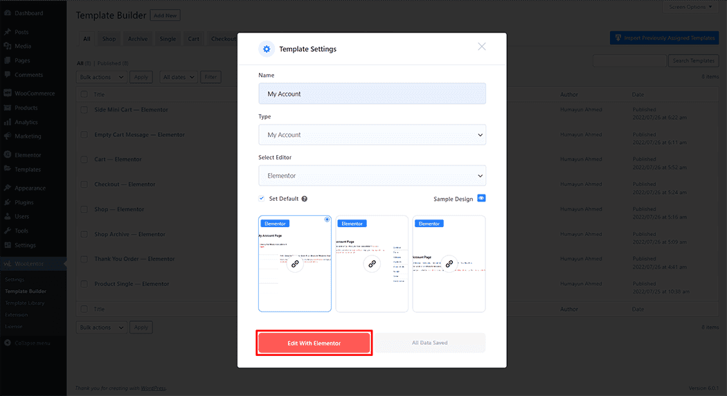Click the Set Default help question icon
The height and width of the screenshot is (396, 727).
pyautogui.click(x=305, y=199)
